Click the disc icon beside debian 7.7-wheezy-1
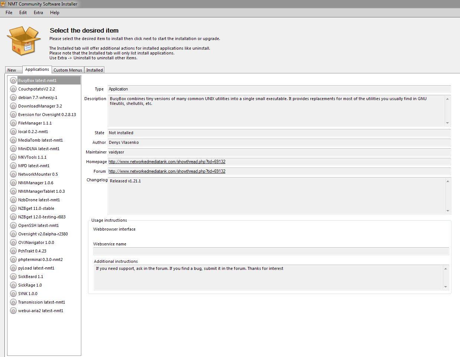 pos(13,97)
